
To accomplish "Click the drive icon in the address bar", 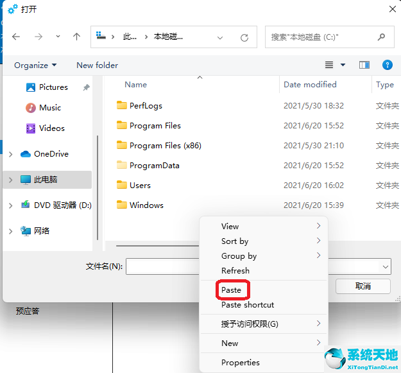I will [101, 36].
